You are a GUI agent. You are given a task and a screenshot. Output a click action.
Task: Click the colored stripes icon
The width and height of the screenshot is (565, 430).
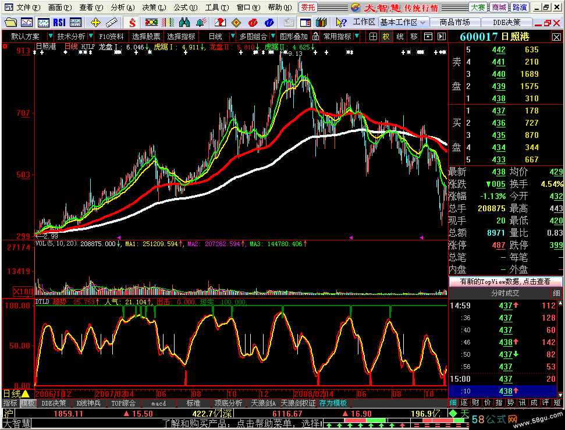coord(168,22)
